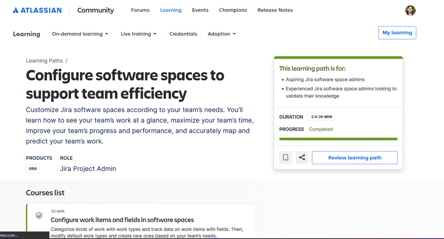
Task: Open the Forums tab
Action: [x=140, y=10]
